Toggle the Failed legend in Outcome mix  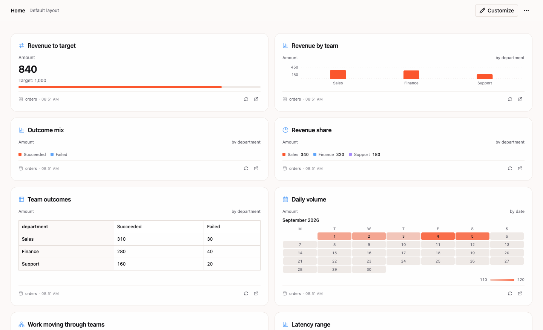click(59, 154)
